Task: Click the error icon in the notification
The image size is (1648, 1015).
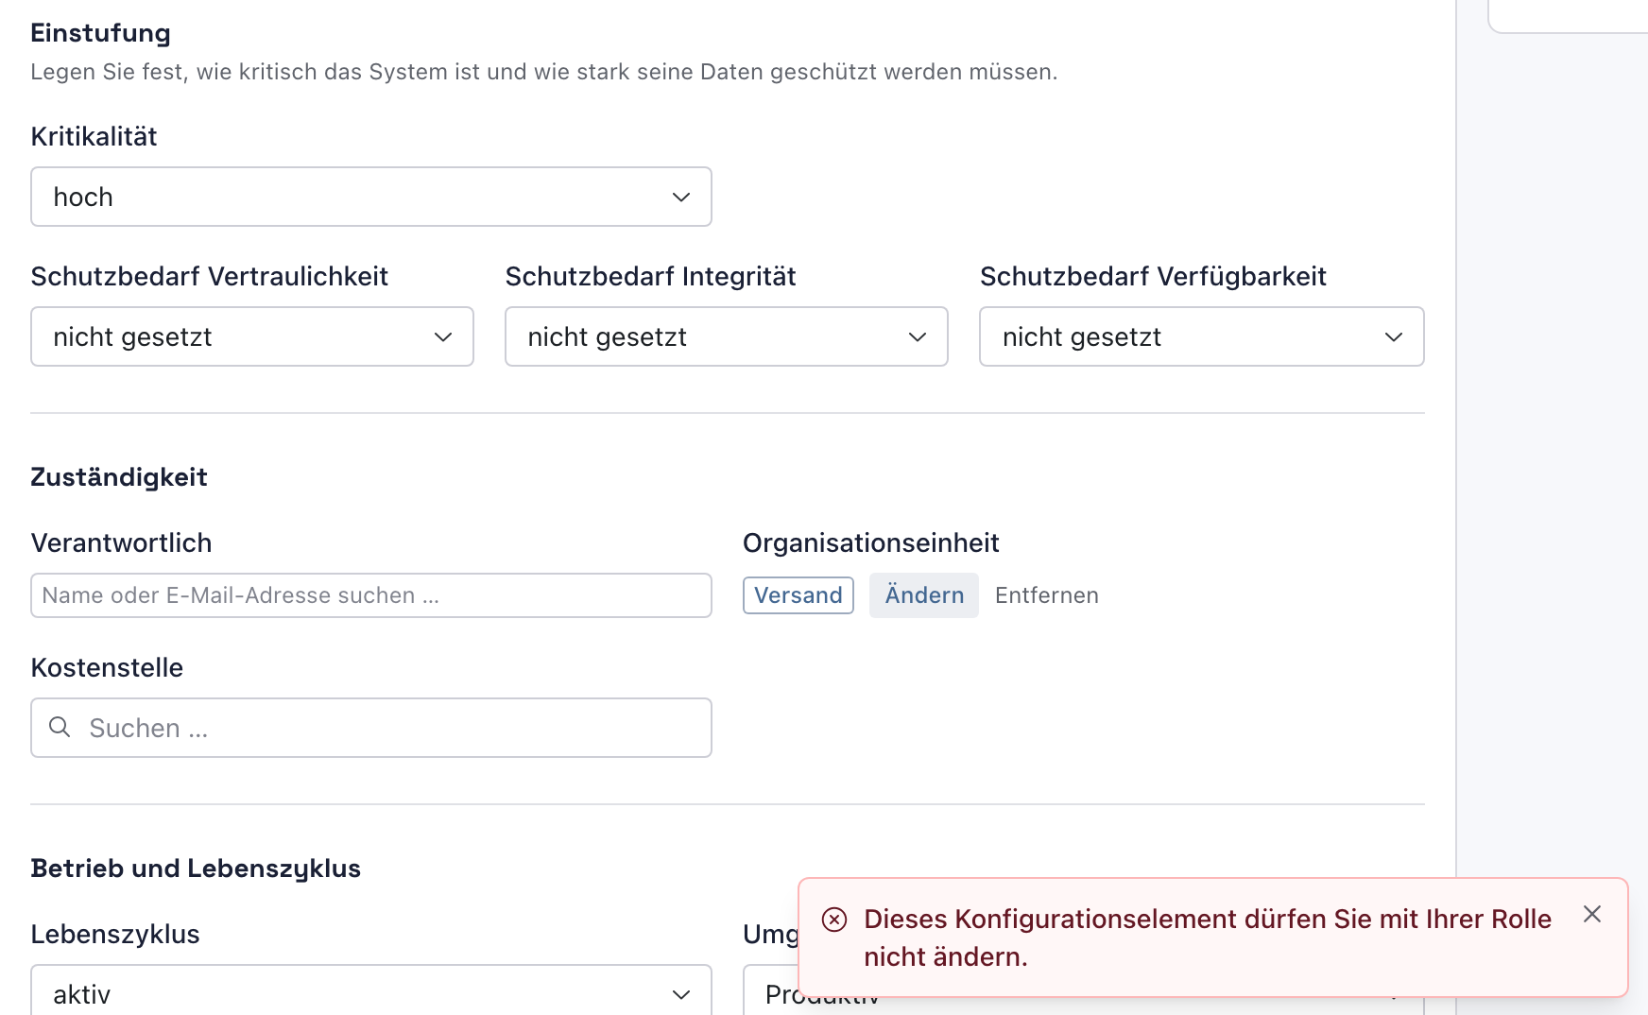Action: pos(834,920)
